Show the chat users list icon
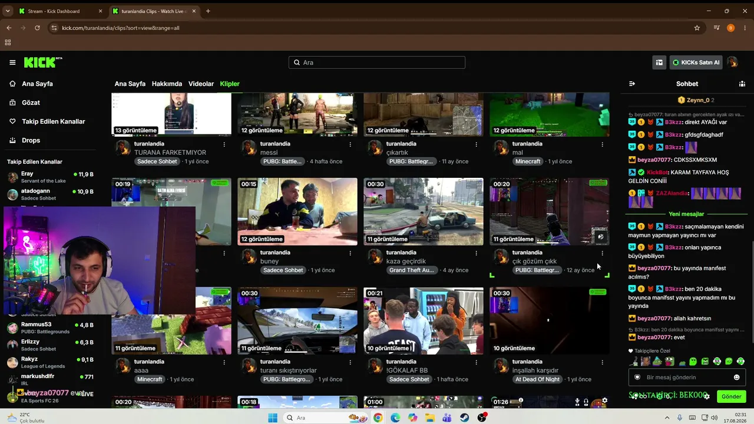Screen dimensions: 754x424 (742, 84)
